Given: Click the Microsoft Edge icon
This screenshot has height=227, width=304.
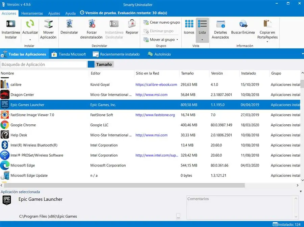Looking at the screenshot, I should pyautogui.click(x=5, y=165).
